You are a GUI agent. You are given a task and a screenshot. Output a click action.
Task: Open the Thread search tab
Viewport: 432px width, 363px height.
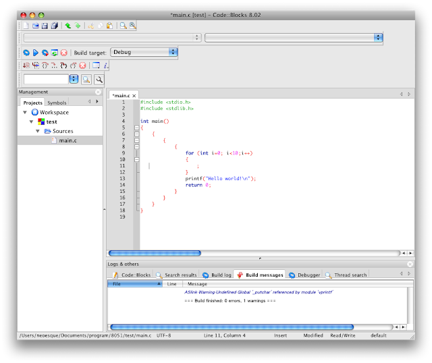tap(346, 275)
